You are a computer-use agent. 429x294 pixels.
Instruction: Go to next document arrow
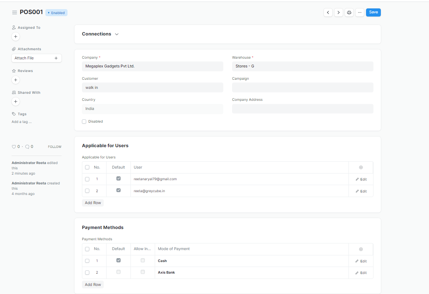(339, 12)
